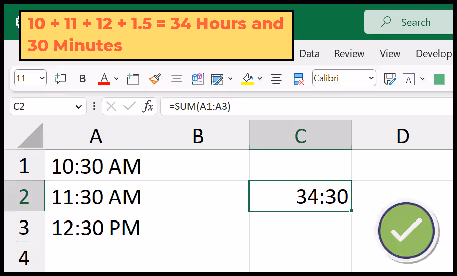Select the Format Painter brush
The width and height of the screenshot is (457, 276).
[155, 78]
